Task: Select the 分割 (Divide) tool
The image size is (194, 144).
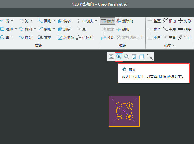Action: click(108, 37)
